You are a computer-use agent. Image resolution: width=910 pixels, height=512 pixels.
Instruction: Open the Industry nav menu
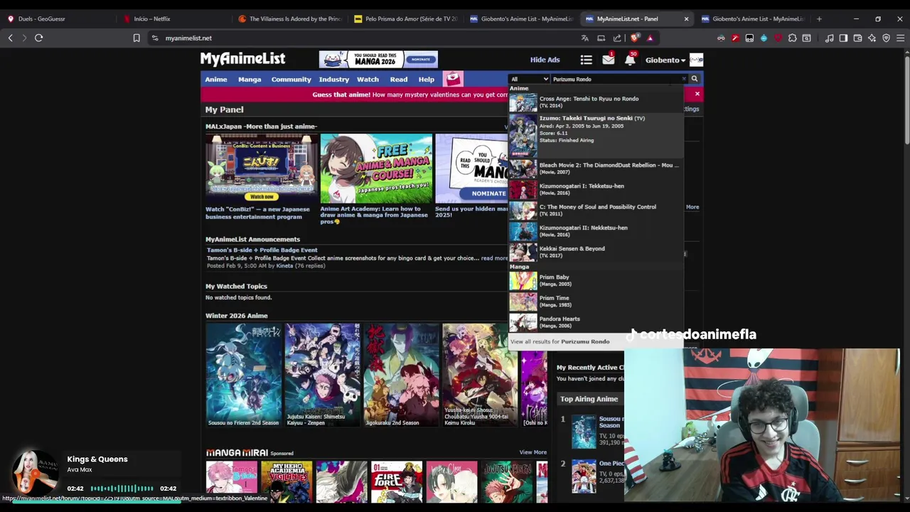coord(334,79)
